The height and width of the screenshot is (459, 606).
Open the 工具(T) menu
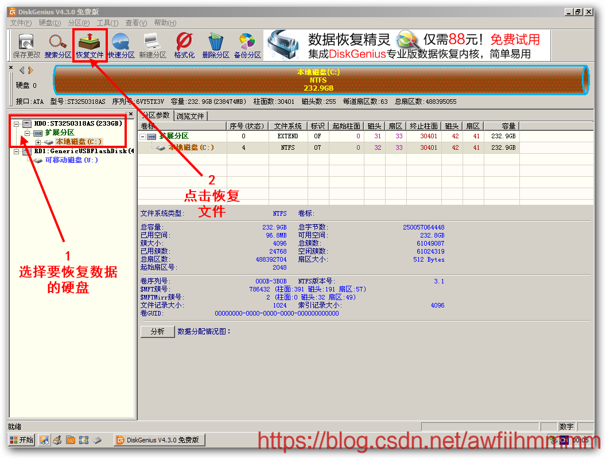pyautogui.click(x=107, y=23)
